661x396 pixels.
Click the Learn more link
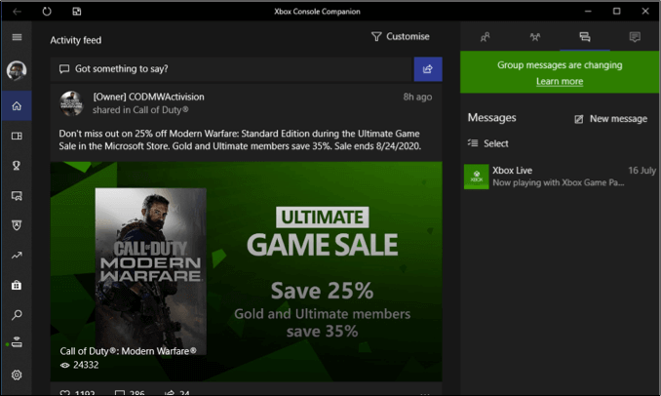pos(560,81)
